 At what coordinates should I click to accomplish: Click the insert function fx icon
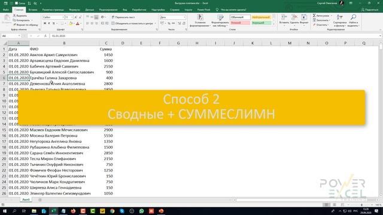pos(45,36)
